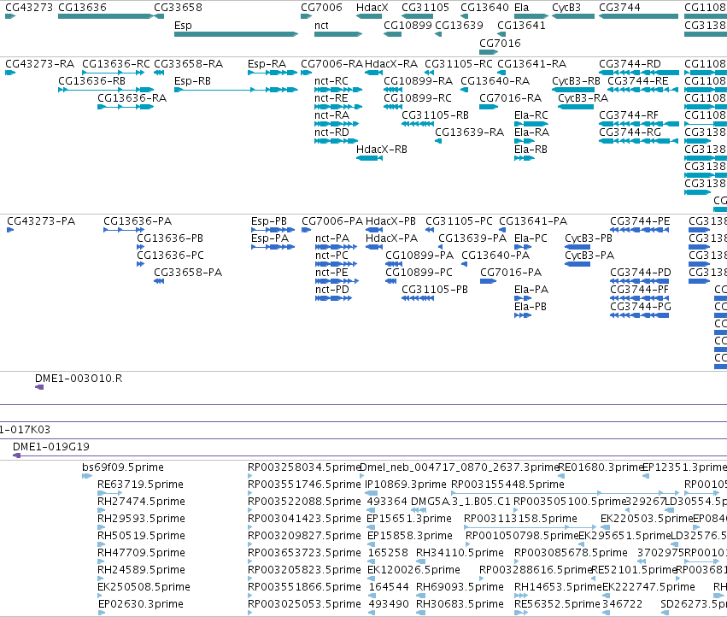This screenshot has width=727, height=617.
Task: Click the nct gene-level feature
Action: (338, 34)
